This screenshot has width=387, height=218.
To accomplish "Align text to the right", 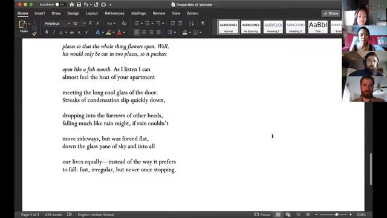I will (151, 32).
